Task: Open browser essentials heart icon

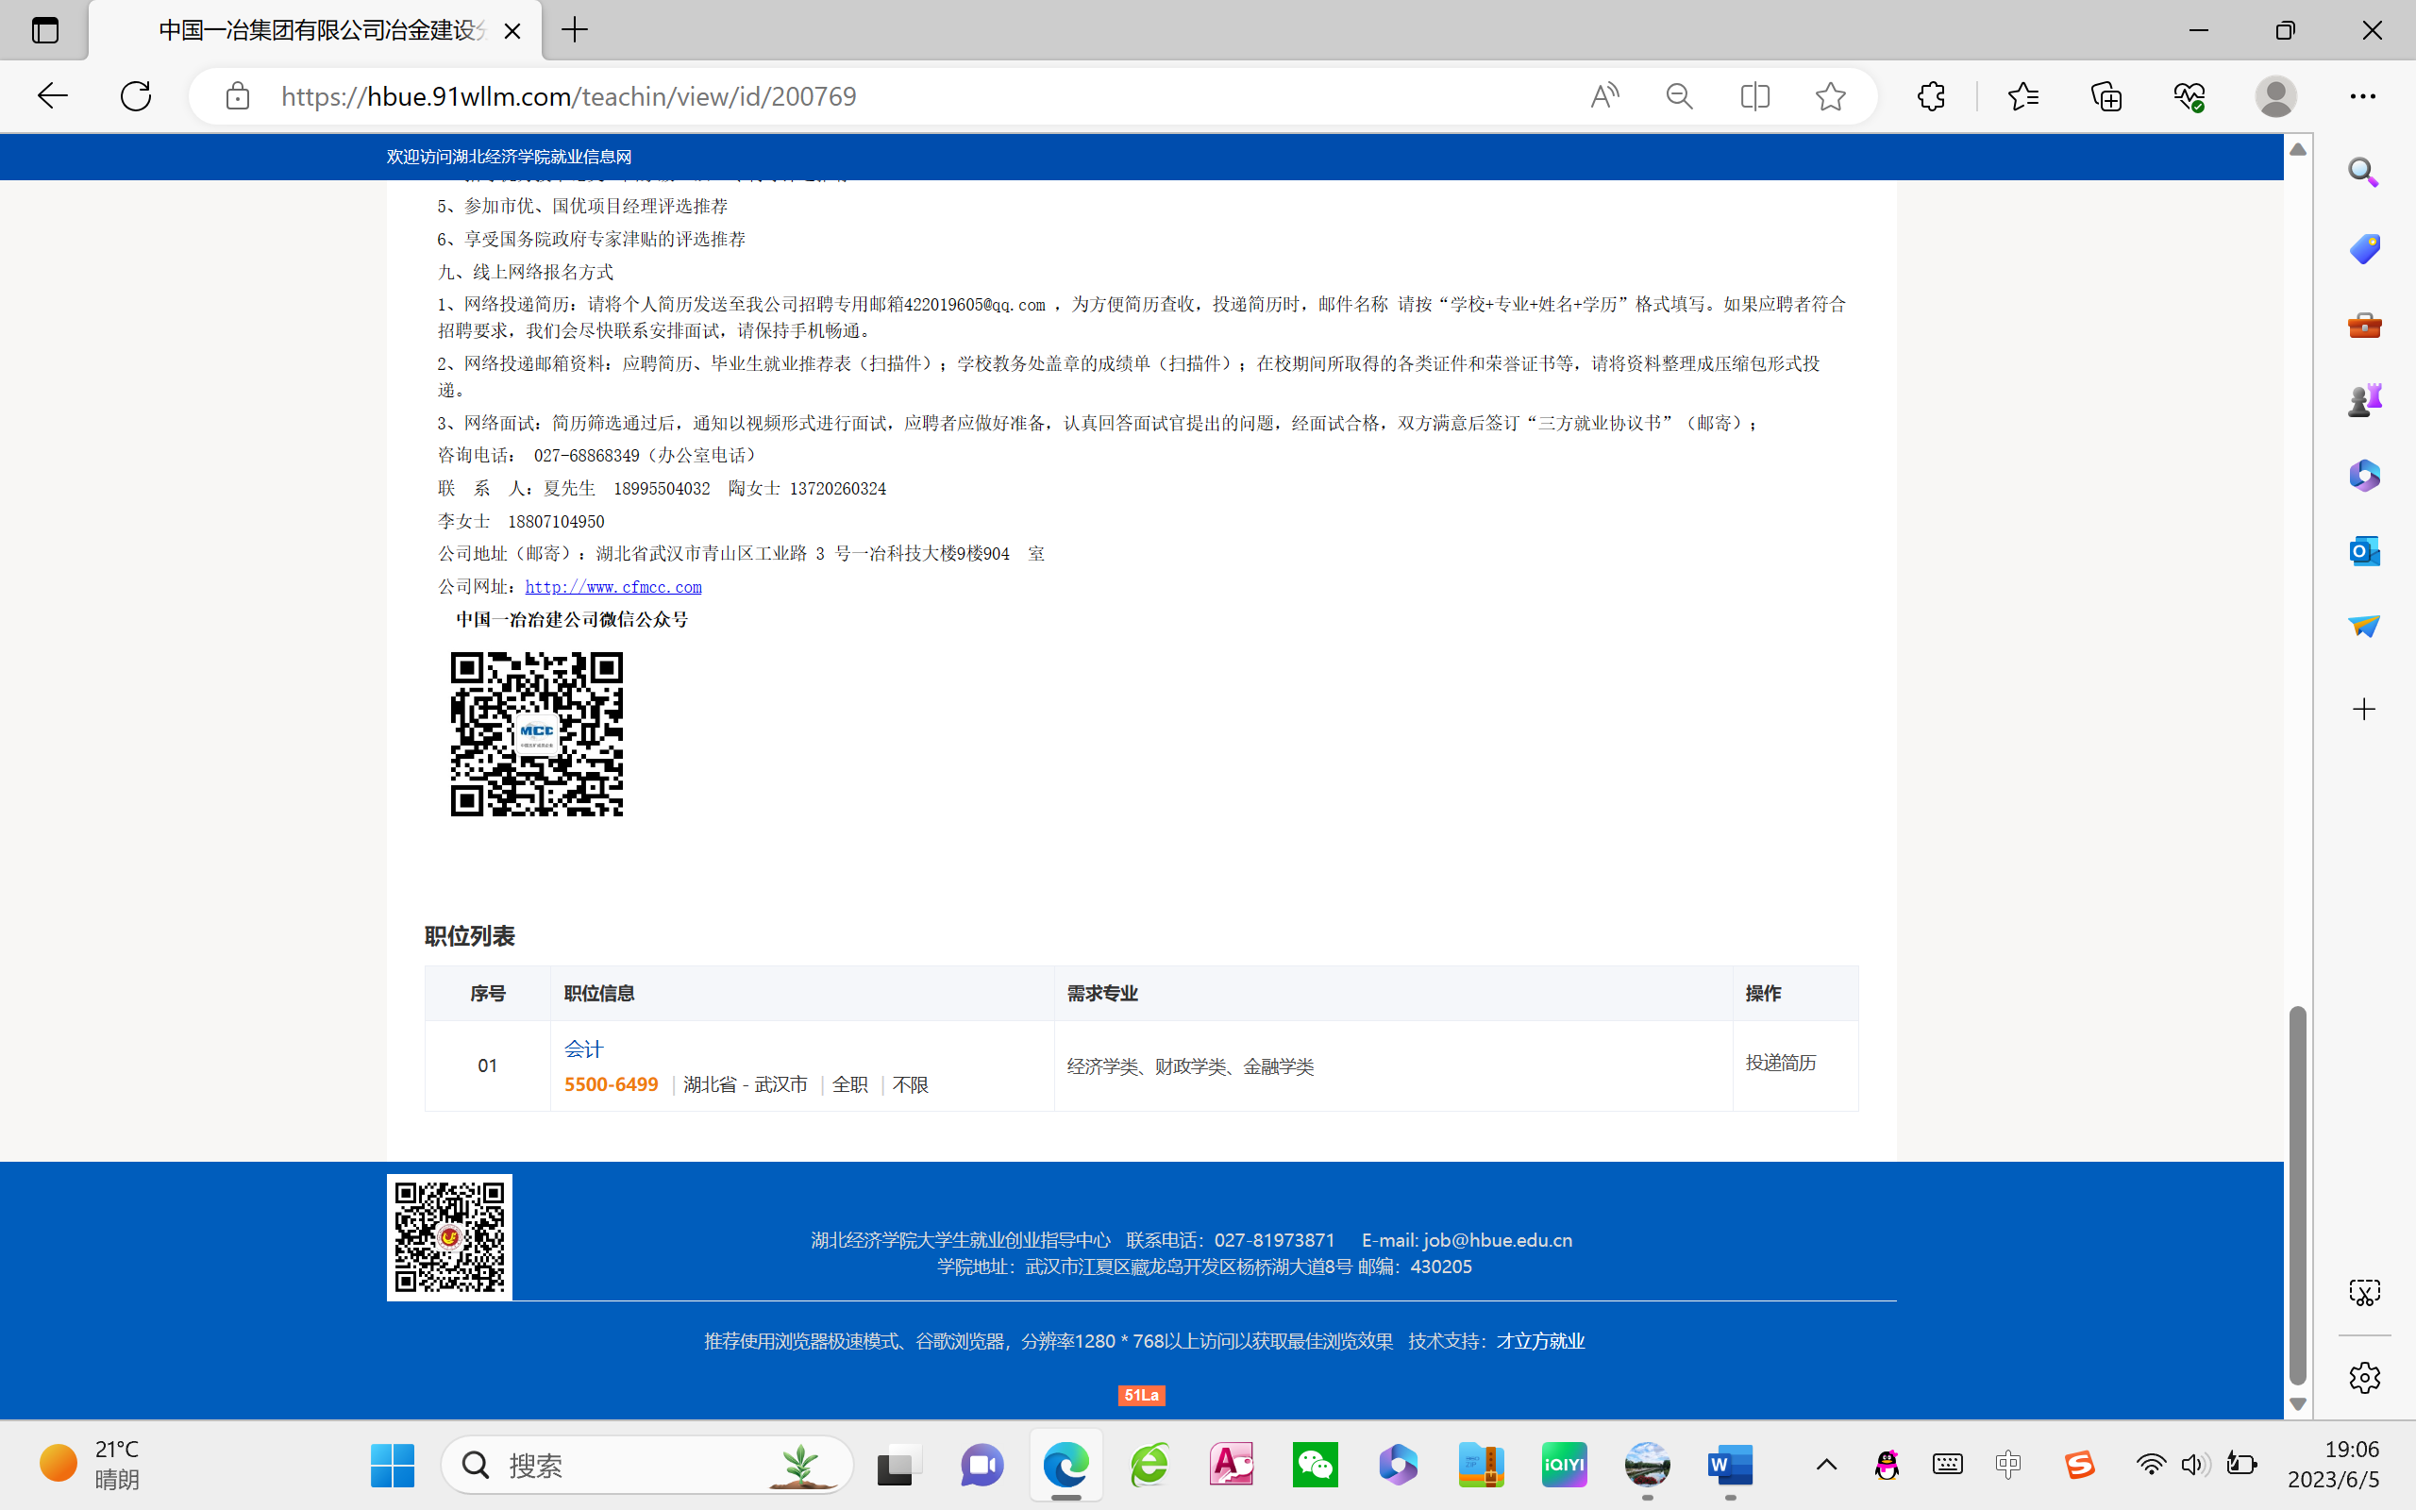Action: [2189, 96]
